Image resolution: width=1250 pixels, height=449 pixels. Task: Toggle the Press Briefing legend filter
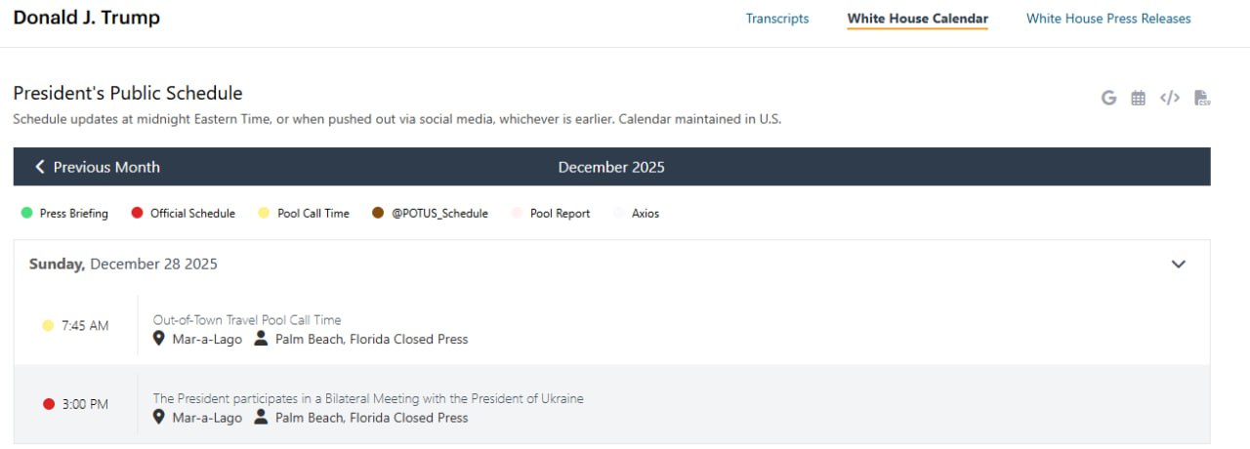point(64,213)
